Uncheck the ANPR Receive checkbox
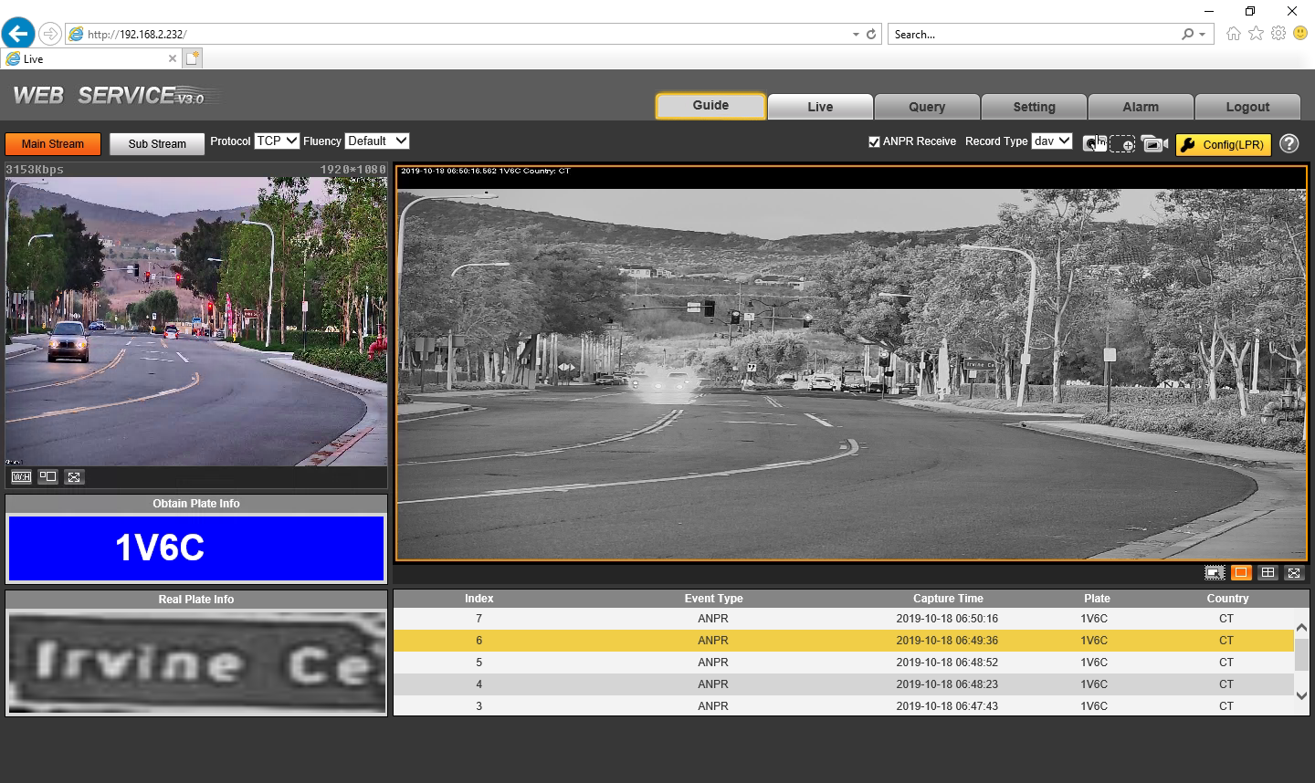Viewport: 1315px width, 783px height. tap(874, 141)
